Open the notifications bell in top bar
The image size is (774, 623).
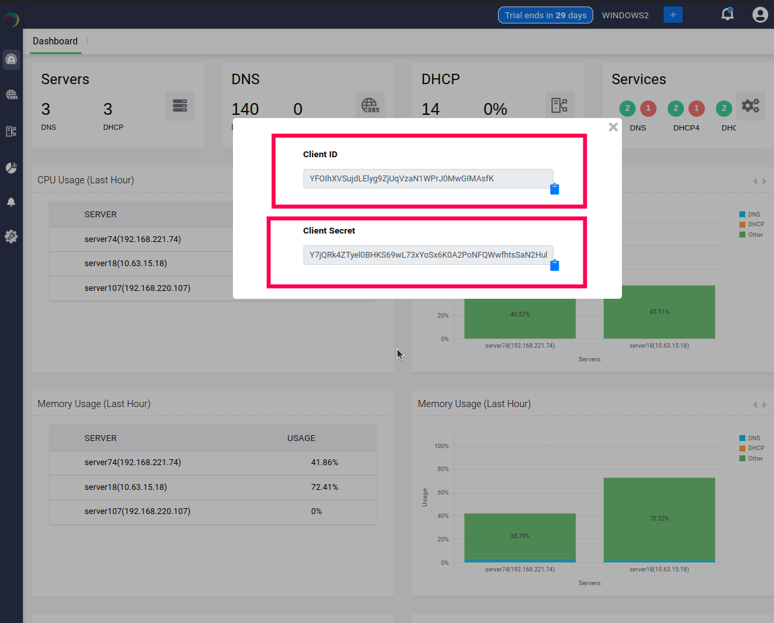coord(727,15)
